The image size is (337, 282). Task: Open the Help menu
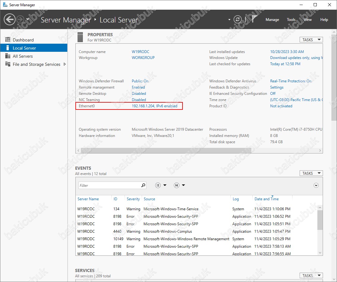324,20
